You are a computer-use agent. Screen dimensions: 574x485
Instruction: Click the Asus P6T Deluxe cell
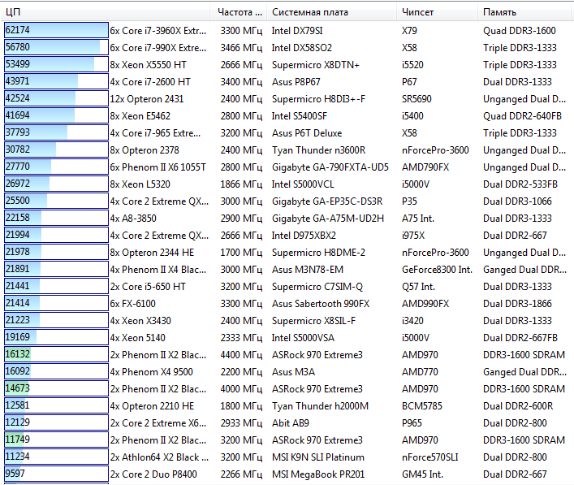(307, 133)
